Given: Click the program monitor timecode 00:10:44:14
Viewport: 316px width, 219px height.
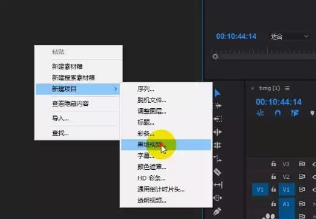Looking at the screenshot, I should pos(236,36).
